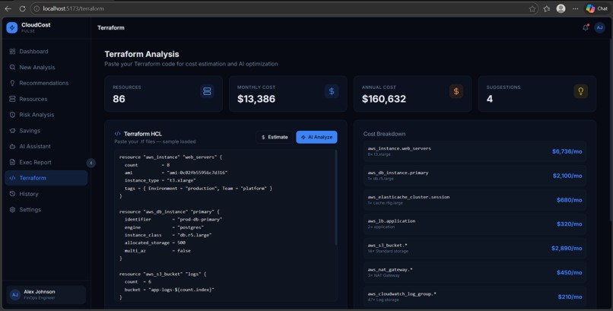Image resolution: width=613 pixels, height=311 pixels.
Task: Click the browser profile picture icon
Action: [x=561, y=8]
